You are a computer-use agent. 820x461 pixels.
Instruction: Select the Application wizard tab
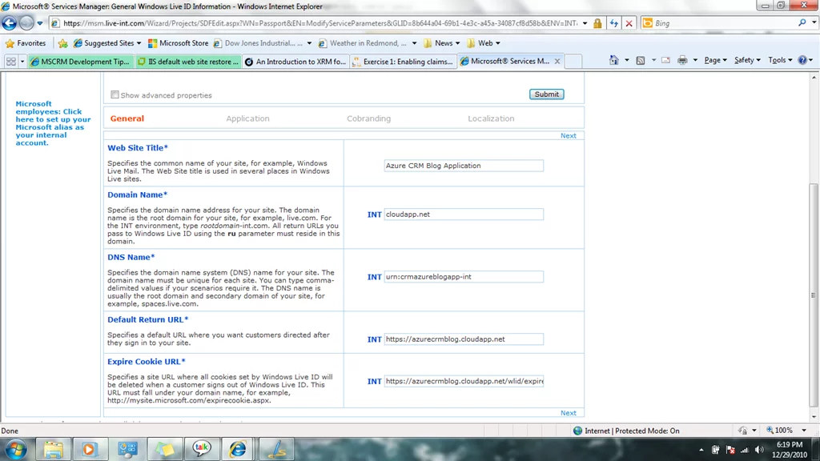pos(248,118)
